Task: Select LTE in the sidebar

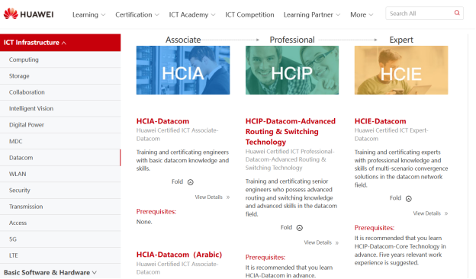Action: pos(60,255)
